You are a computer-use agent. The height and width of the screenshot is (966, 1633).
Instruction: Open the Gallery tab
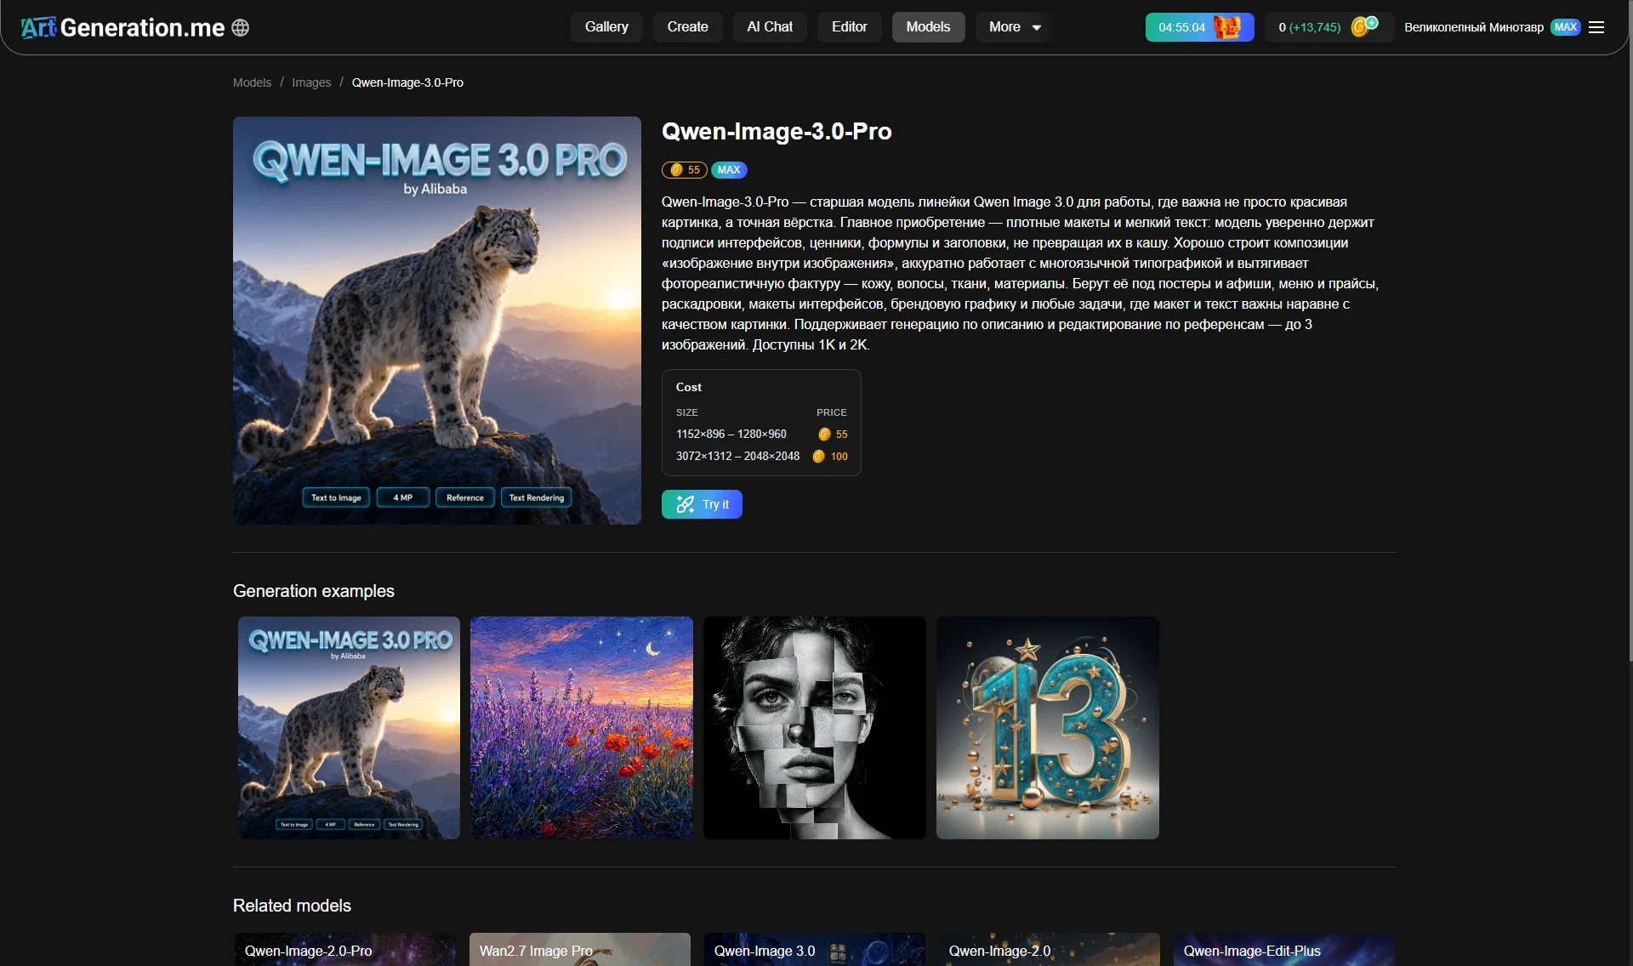pos(606,27)
